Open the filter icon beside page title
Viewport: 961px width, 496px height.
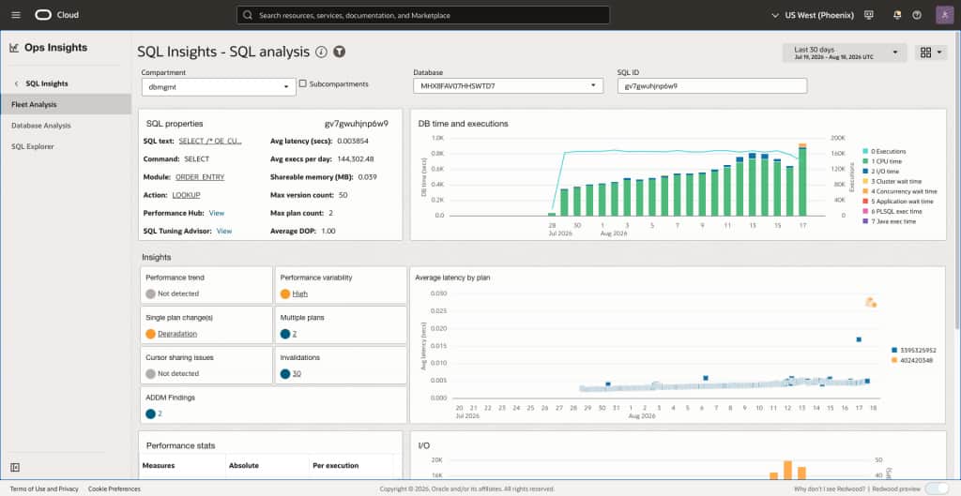(x=340, y=53)
